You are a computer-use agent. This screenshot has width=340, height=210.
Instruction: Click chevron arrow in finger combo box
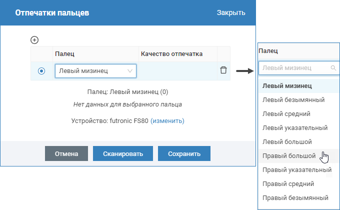(x=130, y=71)
